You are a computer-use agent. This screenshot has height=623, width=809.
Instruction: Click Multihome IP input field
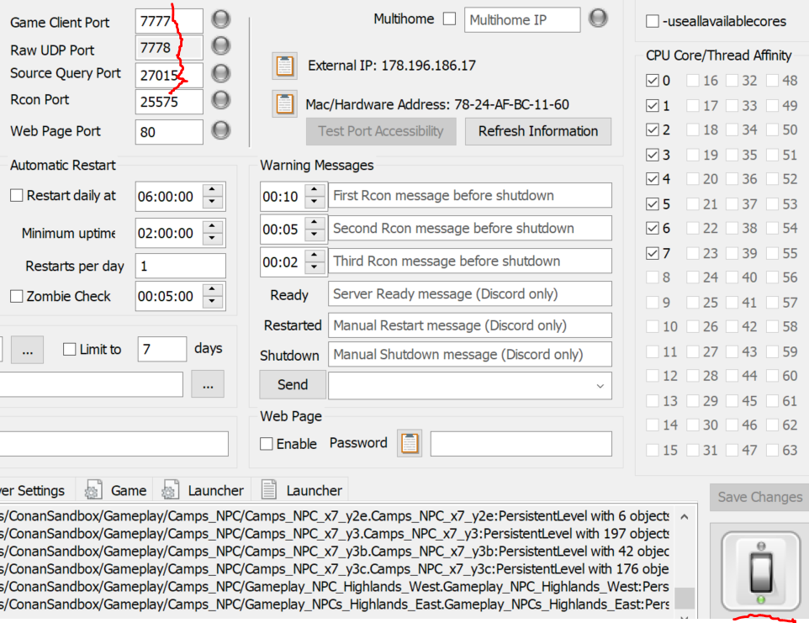click(x=522, y=20)
